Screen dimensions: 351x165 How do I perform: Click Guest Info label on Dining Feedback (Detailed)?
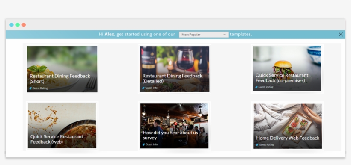[x=152, y=88]
